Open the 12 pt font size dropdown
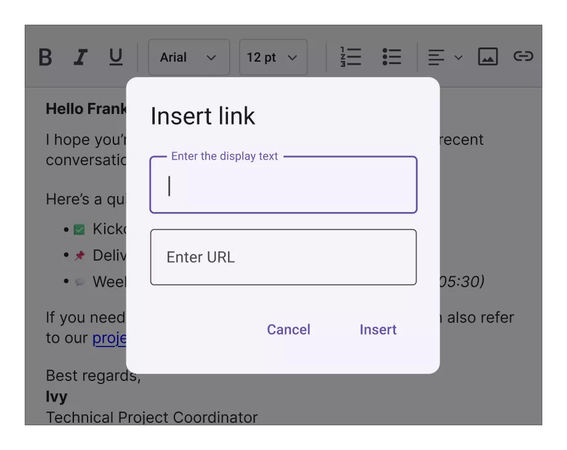The height and width of the screenshot is (450, 567). 273,57
